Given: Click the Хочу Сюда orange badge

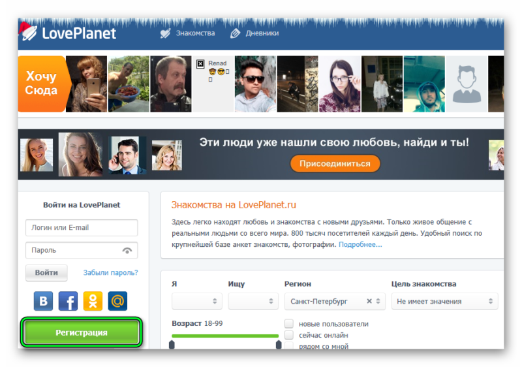Looking at the screenshot, I should point(42,84).
